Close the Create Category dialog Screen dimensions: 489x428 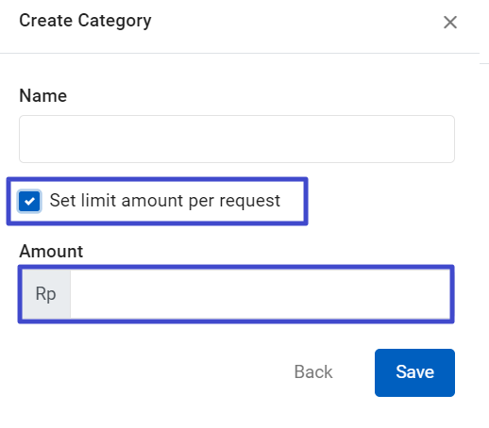[450, 23]
